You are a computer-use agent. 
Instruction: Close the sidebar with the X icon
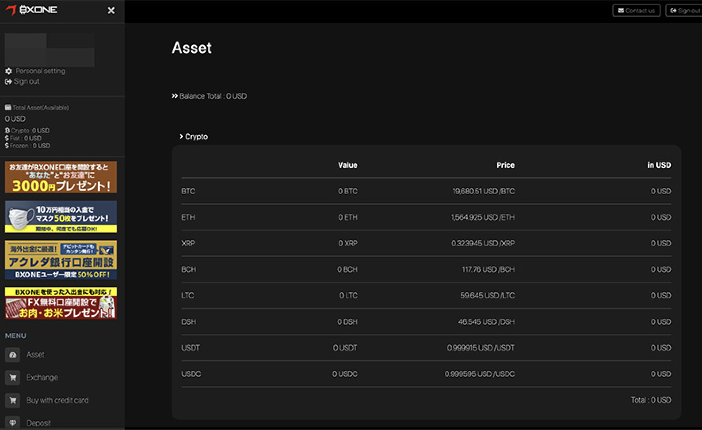coord(111,10)
